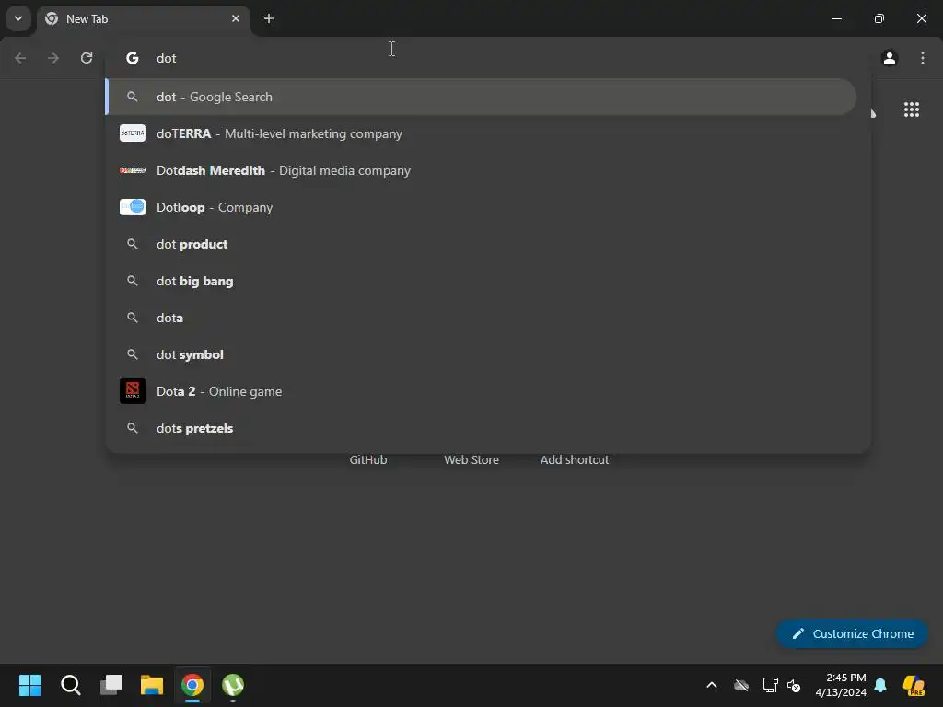Click the doTERRA logo thumbnail
This screenshot has width=943, height=707.
coord(133,133)
